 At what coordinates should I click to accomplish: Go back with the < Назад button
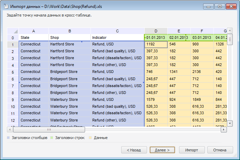click(134, 150)
